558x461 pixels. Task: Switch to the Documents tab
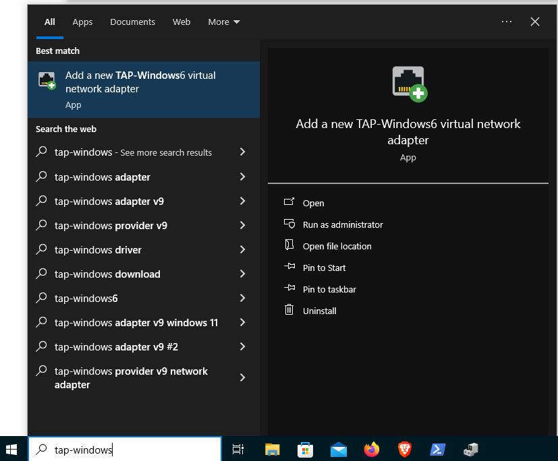pos(132,22)
